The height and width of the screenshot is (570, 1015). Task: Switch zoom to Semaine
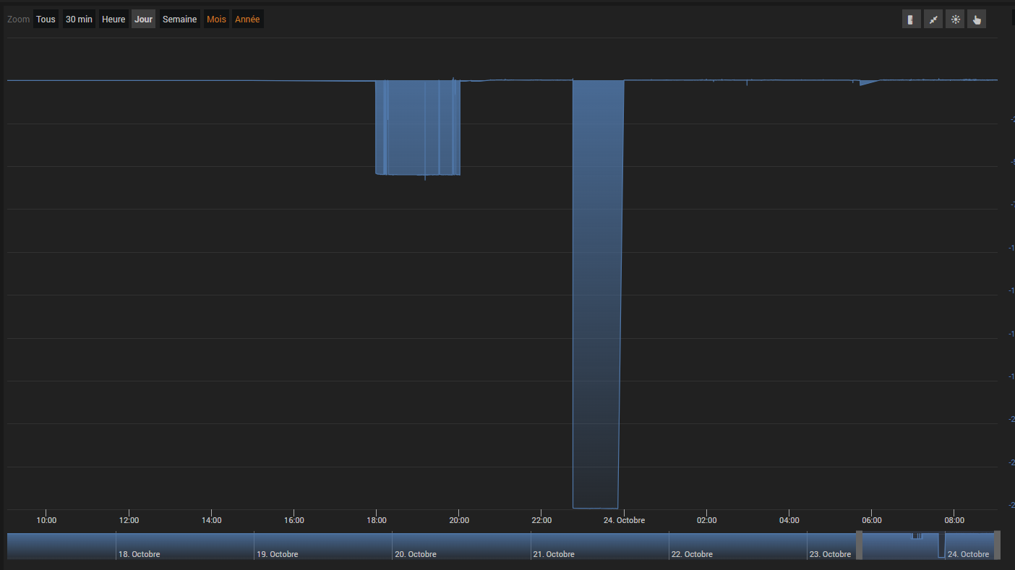click(x=179, y=20)
